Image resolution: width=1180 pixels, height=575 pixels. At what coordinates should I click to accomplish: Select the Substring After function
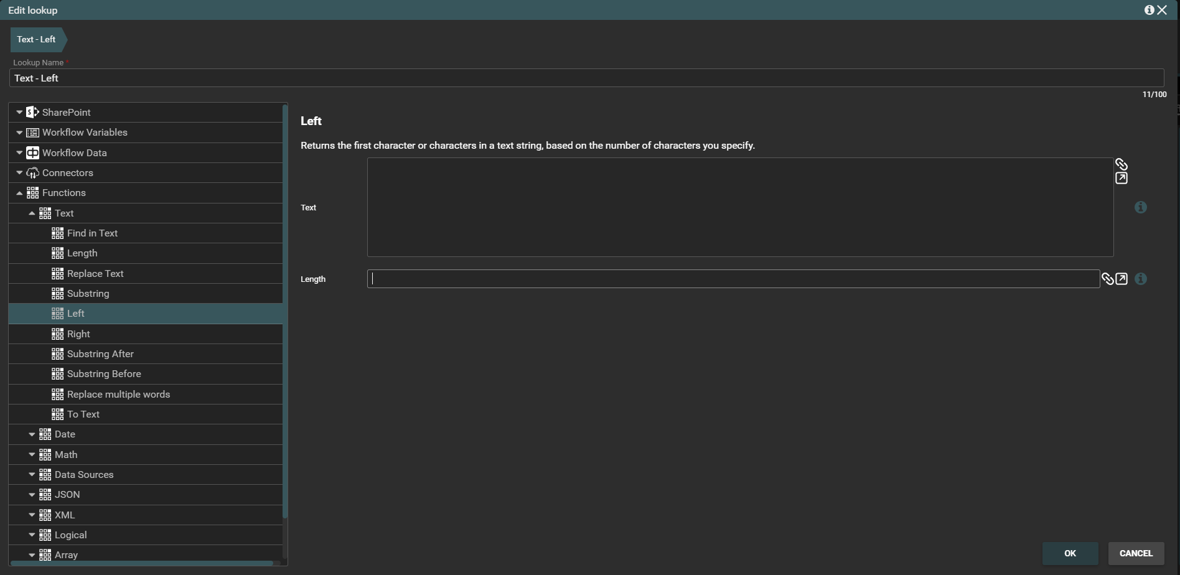[100, 354]
